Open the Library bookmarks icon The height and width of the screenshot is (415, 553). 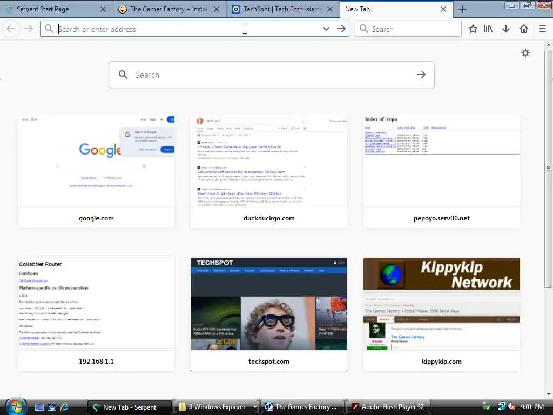[488, 29]
